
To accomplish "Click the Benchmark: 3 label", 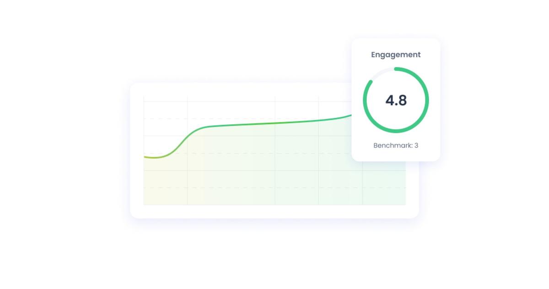I will tap(395, 146).
